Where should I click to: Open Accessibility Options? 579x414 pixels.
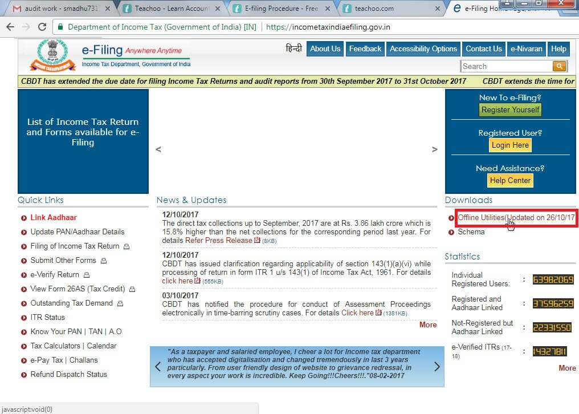(423, 49)
